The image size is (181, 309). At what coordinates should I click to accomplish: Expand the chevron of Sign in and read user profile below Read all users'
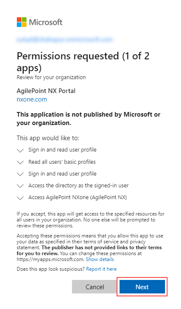click(x=20, y=174)
